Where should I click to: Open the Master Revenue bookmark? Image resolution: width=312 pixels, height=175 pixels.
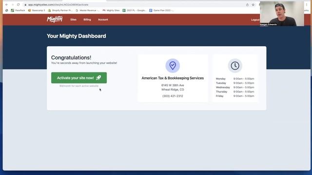[87, 10]
